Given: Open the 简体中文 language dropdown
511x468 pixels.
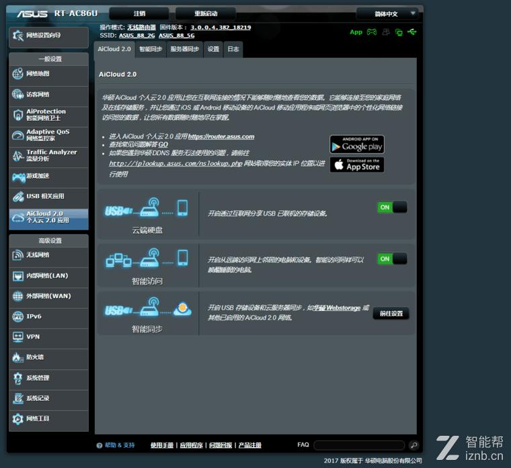Looking at the screenshot, I should tap(387, 13).
